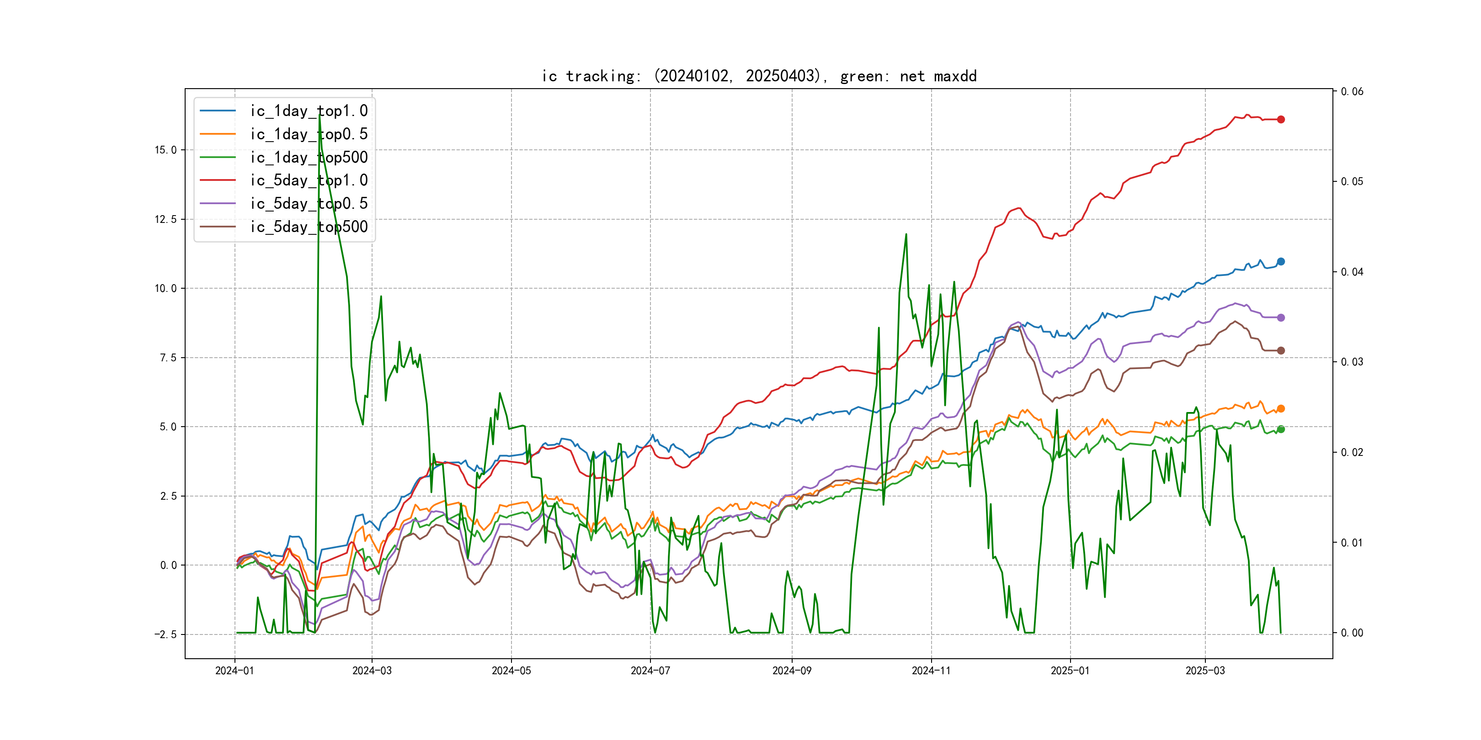Click the 15.0 left y-axis label
This screenshot has width=1481, height=740.
pos(165,150)
